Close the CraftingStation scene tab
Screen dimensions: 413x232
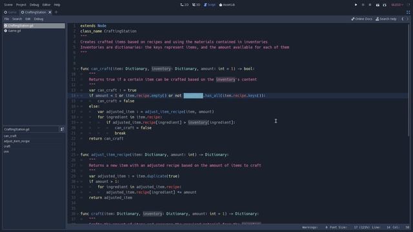(x=50, y=12)
